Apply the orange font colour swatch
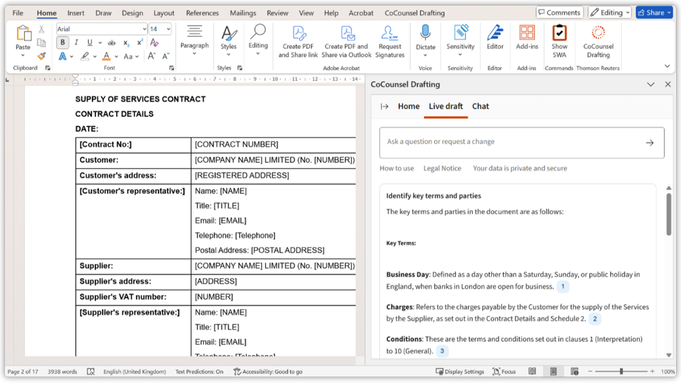The height and width of the screenshot is (383, 681). [107, 56]
